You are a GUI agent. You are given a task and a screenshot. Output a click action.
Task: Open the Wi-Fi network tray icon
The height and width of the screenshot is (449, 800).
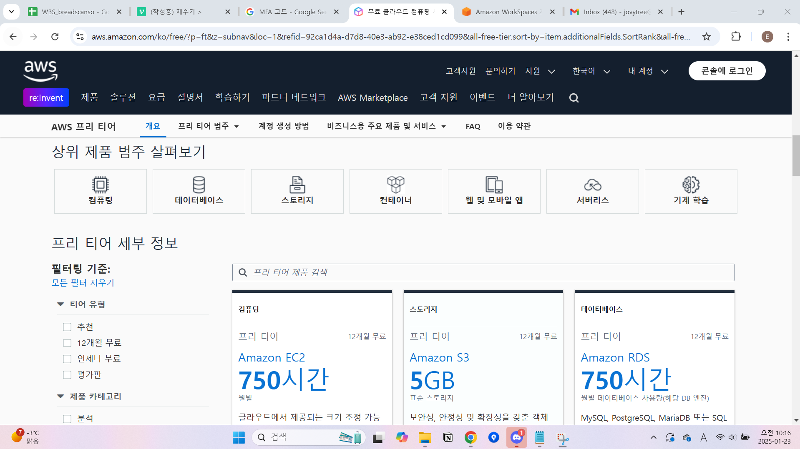[720, 437]
